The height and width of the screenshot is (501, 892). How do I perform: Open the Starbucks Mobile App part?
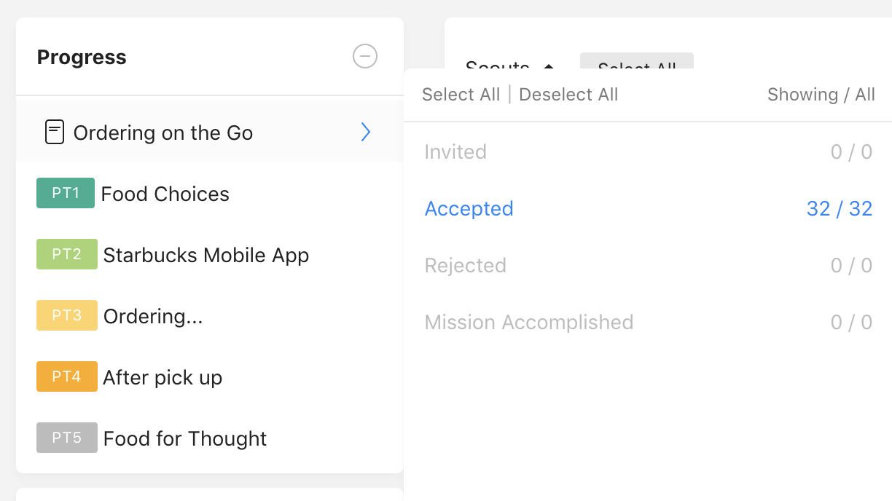pyautogui.click(x=206, y=255)
